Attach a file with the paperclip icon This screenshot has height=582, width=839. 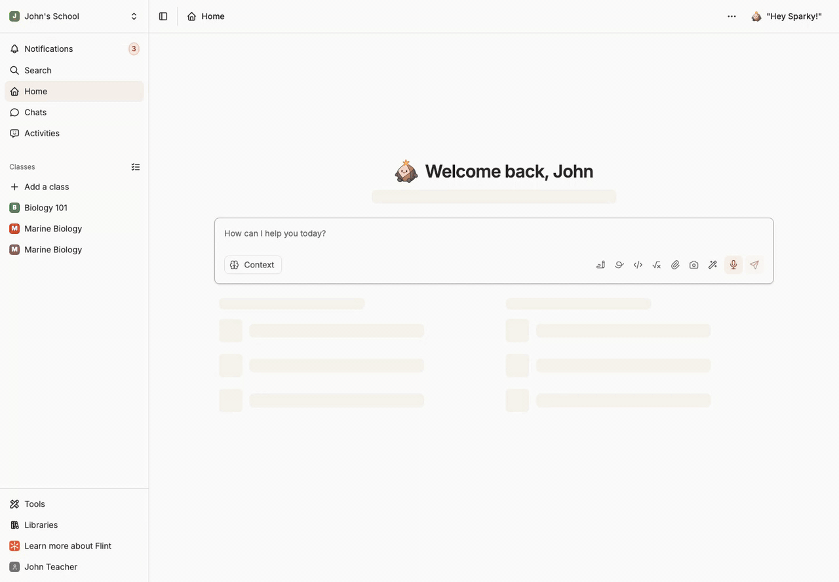point(675,265)
